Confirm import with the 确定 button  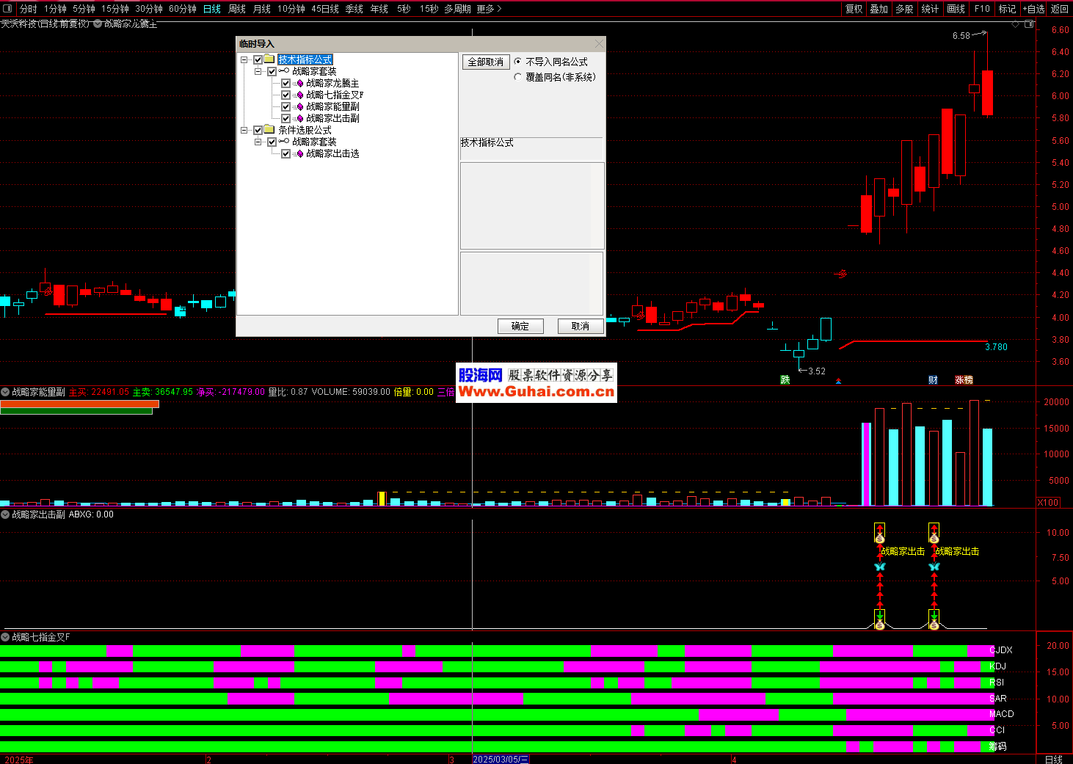point(520,326)
